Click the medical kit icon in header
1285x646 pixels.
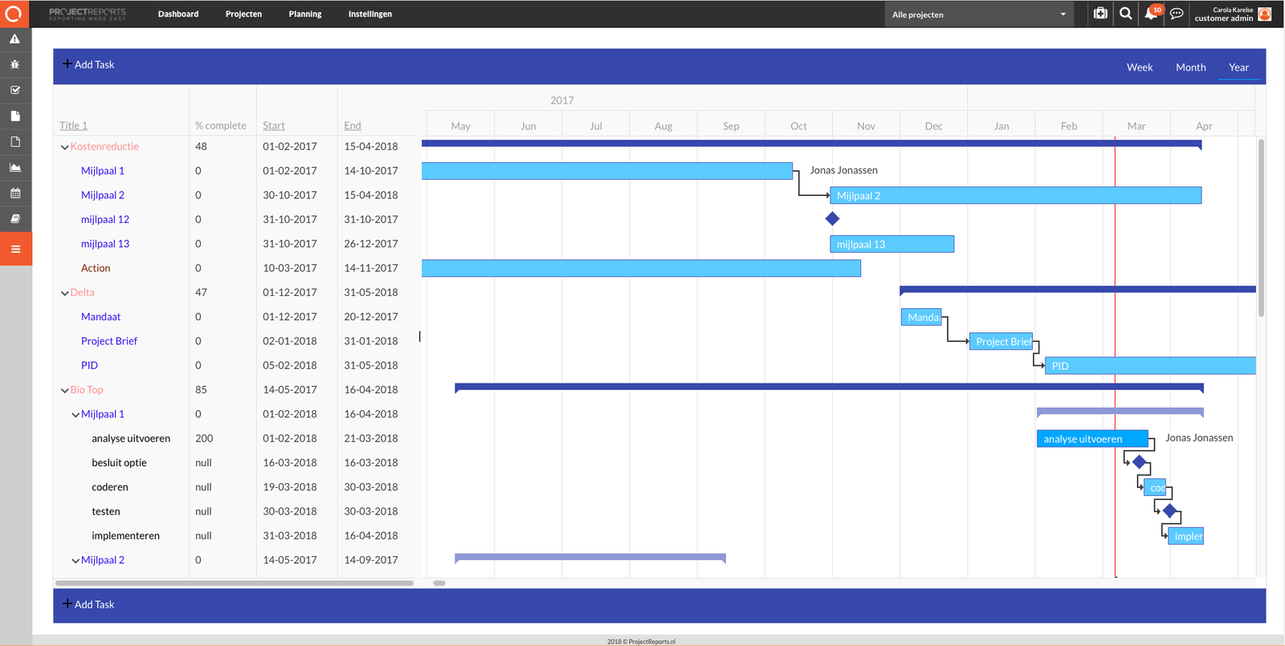click(1100, 14)
